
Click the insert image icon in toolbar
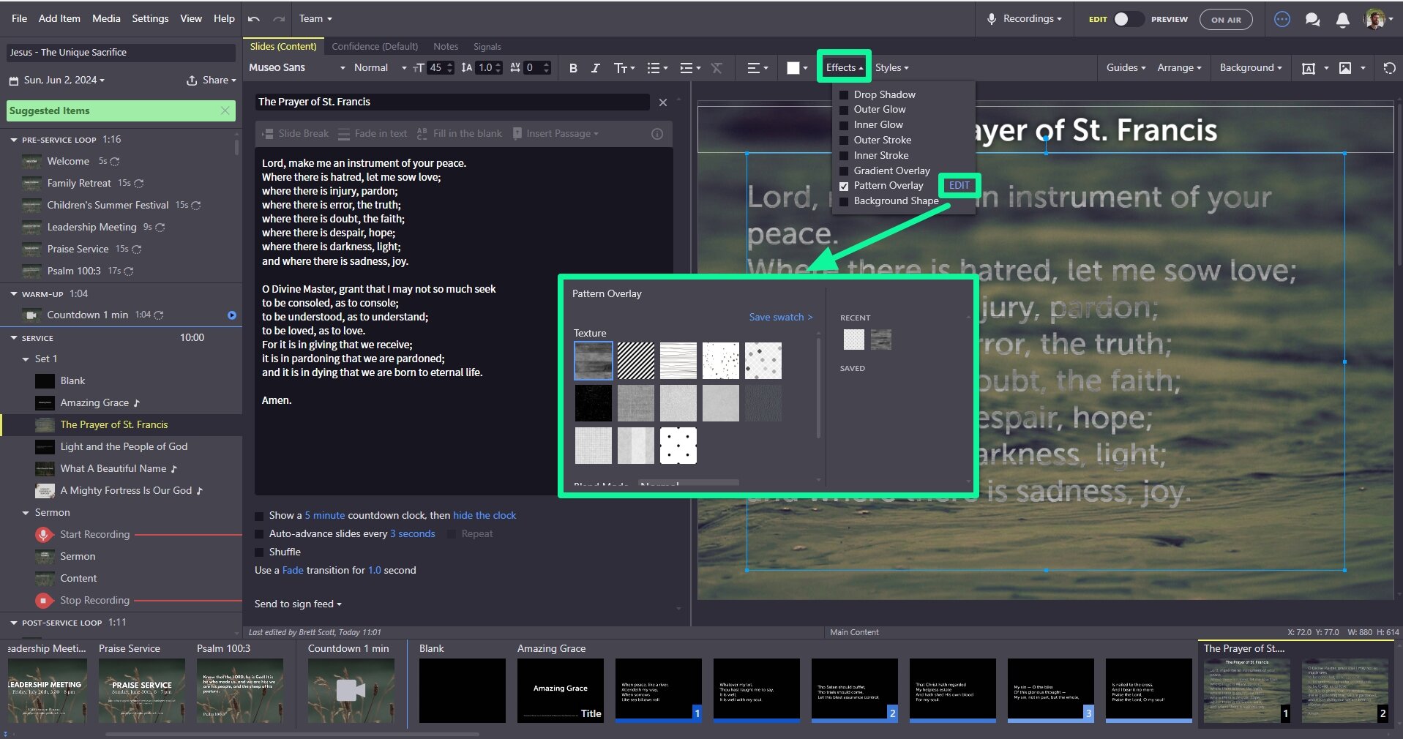(1345, 68)
